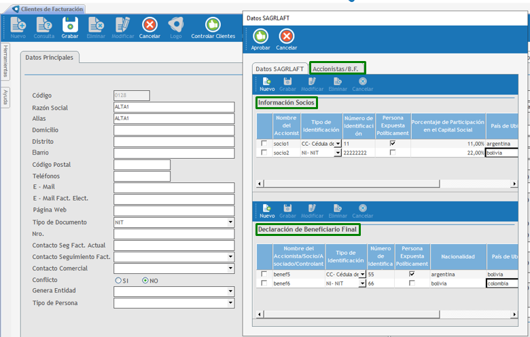Click beneficiarios grid right scroll arrow

[514, 315]
